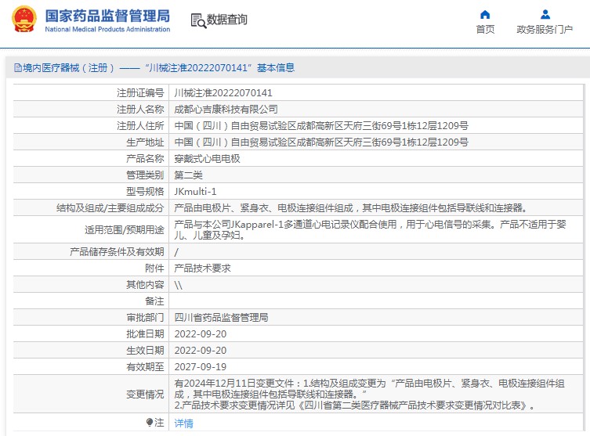Select 成都心吉康科技有限公司 cell
Screen dimensions: 590x436
pyautogui.click(x=226, y=110)
